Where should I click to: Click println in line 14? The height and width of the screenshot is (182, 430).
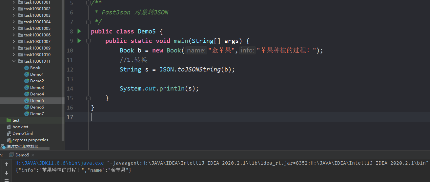(x=172, y=89)
